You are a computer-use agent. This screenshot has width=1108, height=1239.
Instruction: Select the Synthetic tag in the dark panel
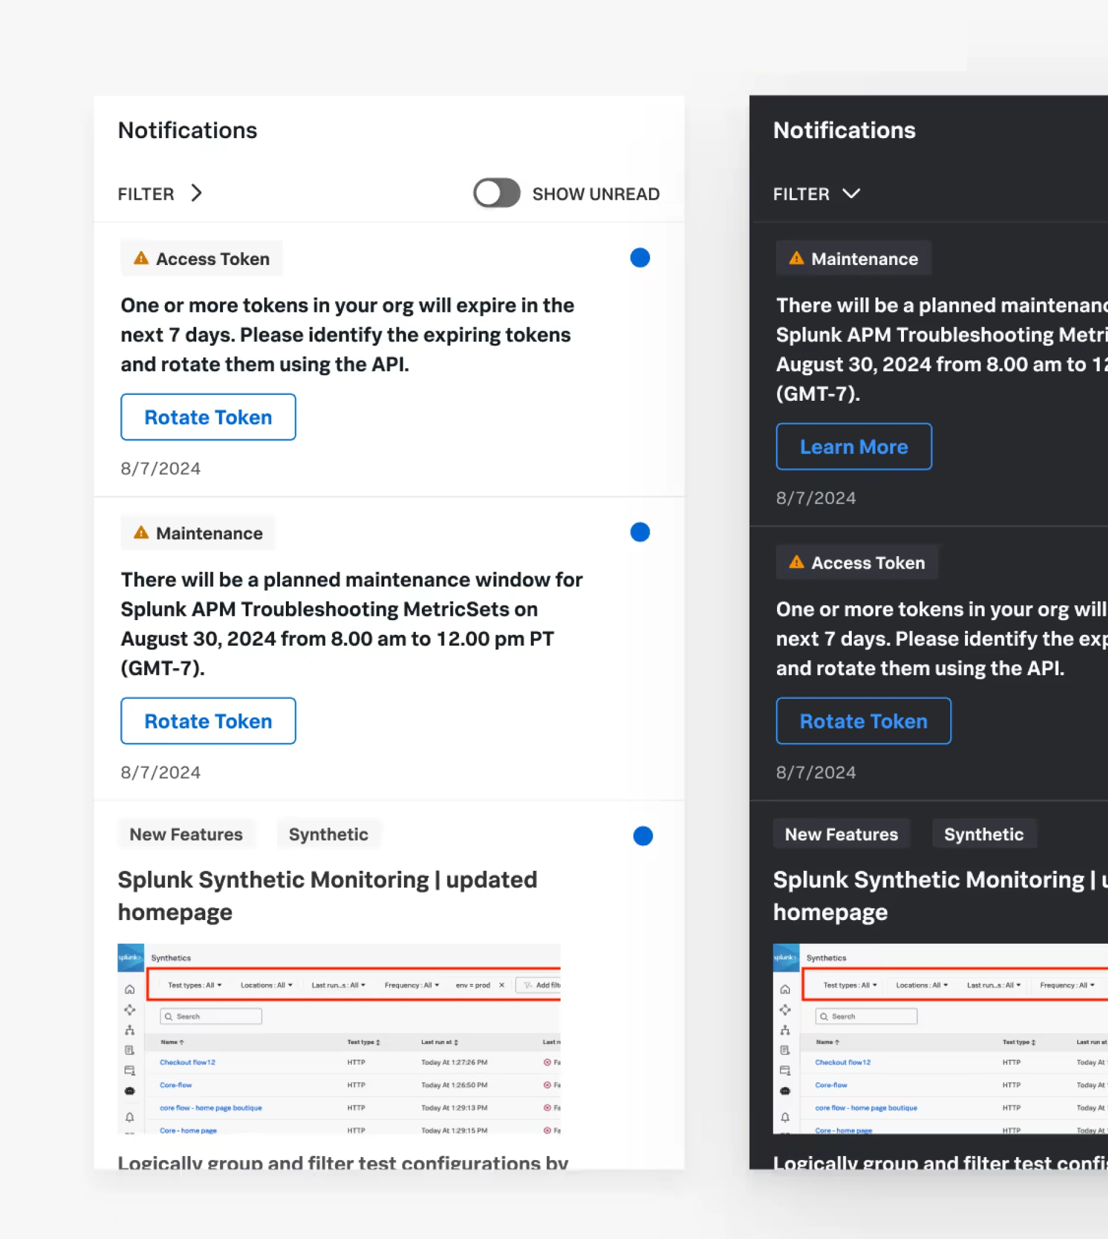984,834
